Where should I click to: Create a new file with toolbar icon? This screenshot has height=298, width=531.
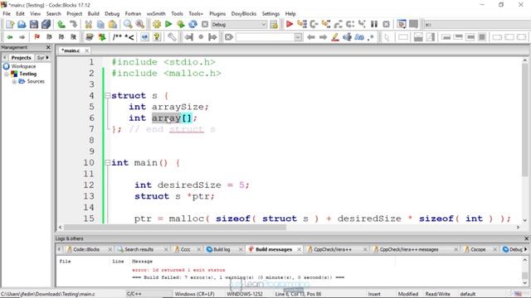[x=10, y=24]
